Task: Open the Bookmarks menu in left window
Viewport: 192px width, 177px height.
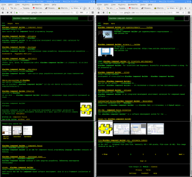Action: [x=36, y=4]
